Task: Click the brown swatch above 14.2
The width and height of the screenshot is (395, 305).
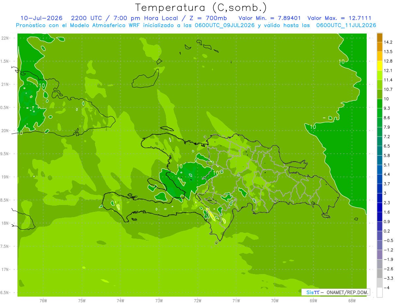Action: 380,38
